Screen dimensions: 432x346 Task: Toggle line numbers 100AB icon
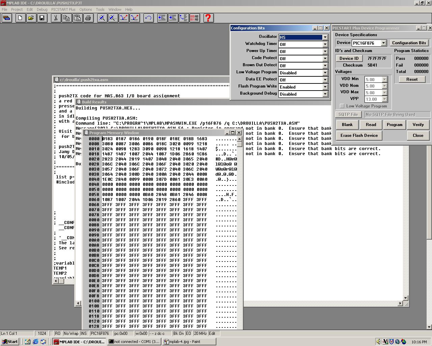195,18
